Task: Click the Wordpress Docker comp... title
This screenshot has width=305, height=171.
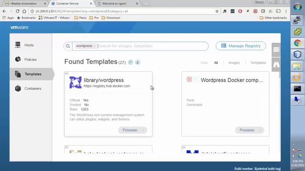Action: tap(232, 80)
